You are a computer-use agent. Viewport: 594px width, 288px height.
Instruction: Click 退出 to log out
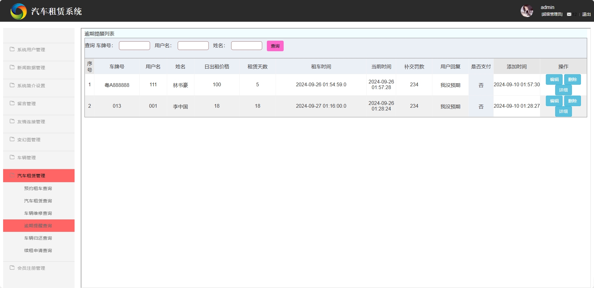point(586,14)
